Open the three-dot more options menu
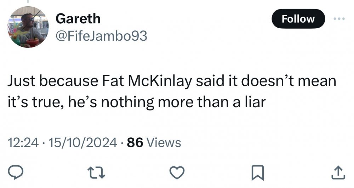 click(x=339, y=19)
